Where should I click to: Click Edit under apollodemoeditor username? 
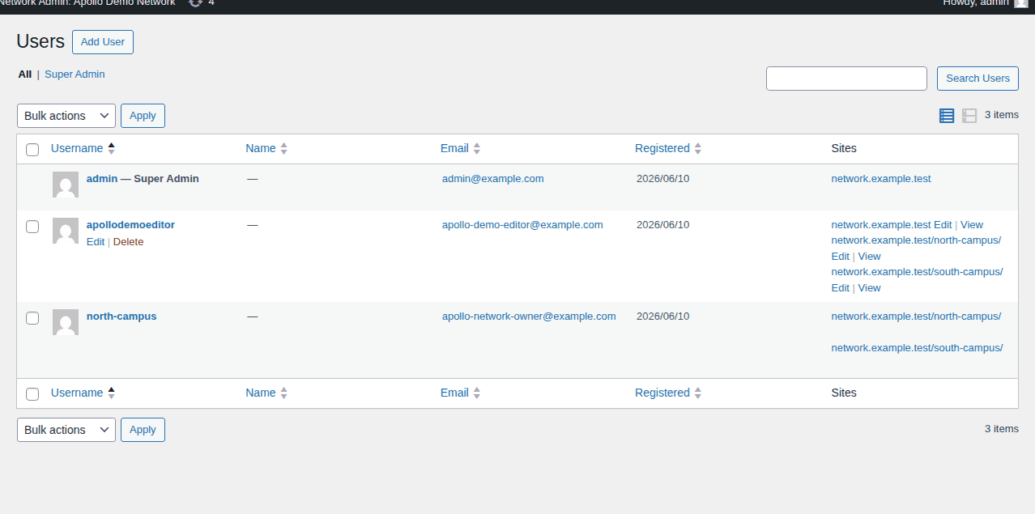coord(96,242)
